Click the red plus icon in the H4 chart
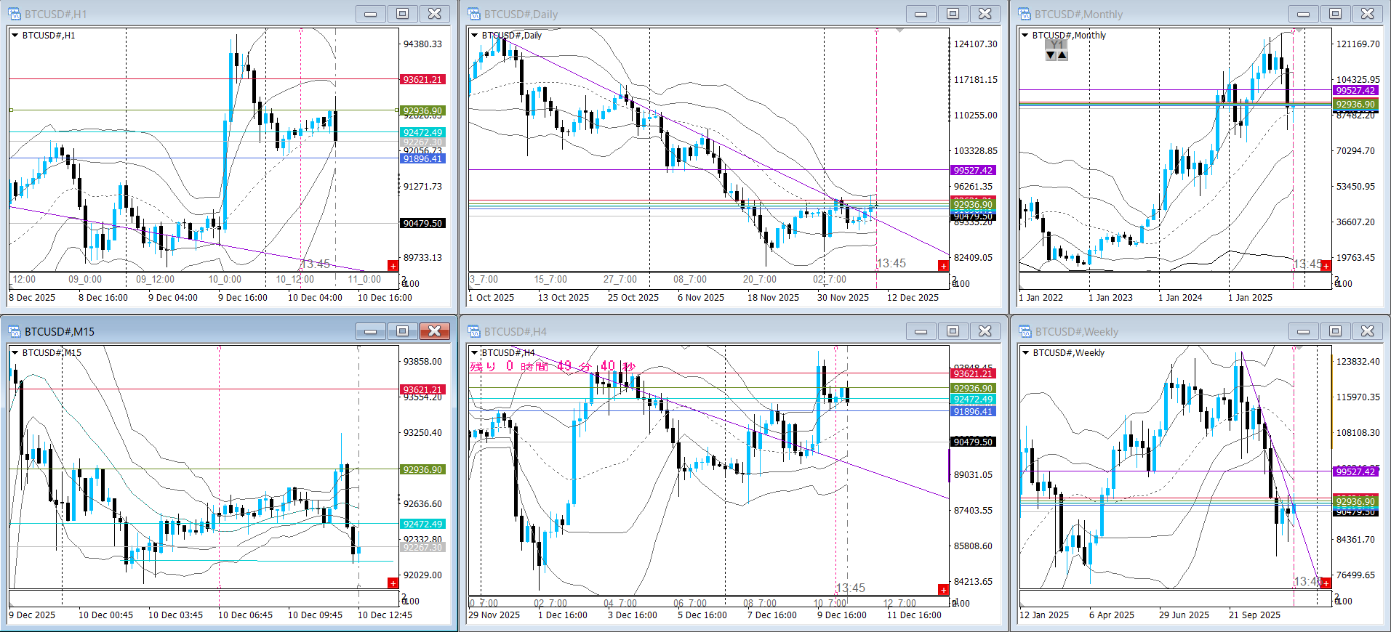Screen dimensions: 1391x632 pyautogui.click(x=943, y=589)
